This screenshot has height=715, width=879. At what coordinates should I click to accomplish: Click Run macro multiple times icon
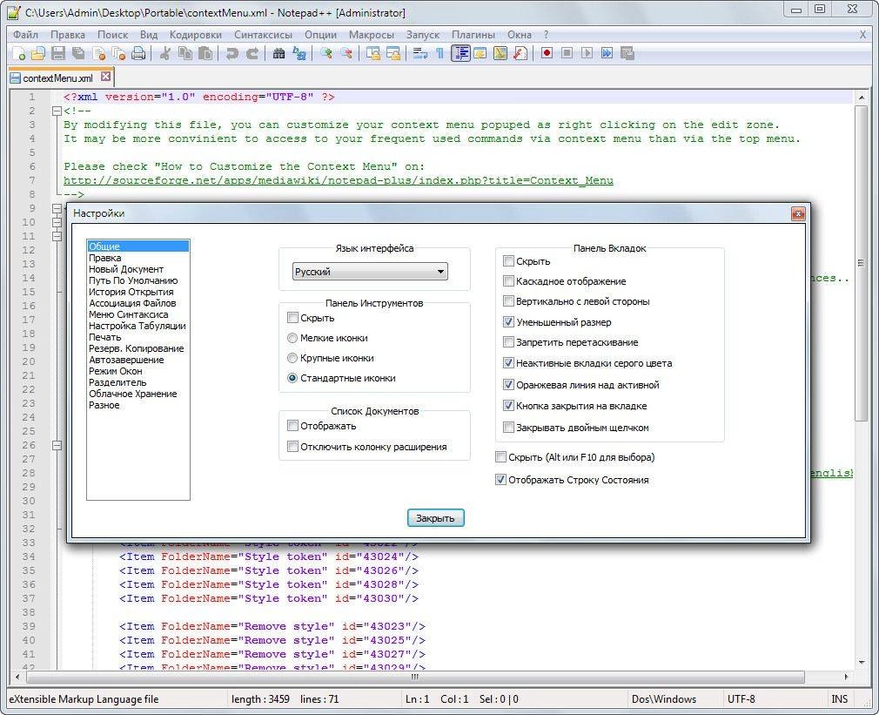[x=607, y=54]
